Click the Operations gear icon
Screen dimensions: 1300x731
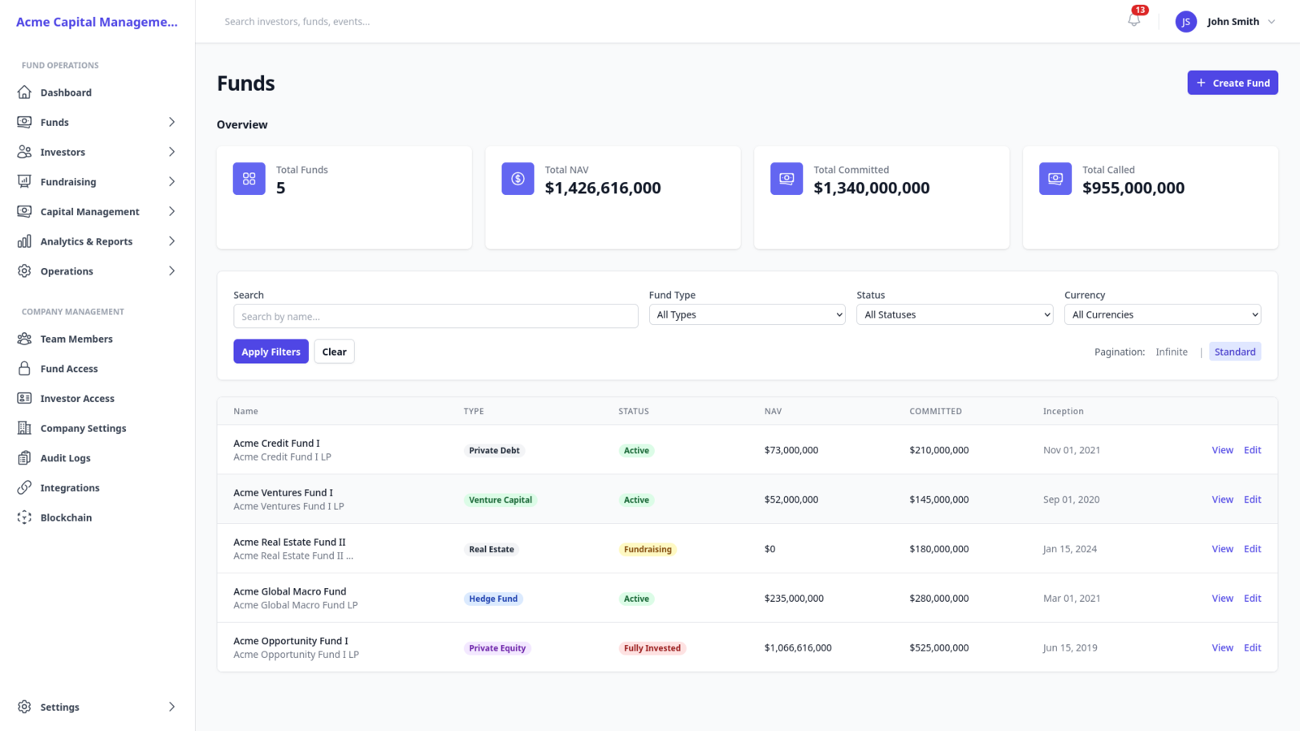(x=24, y=271)
